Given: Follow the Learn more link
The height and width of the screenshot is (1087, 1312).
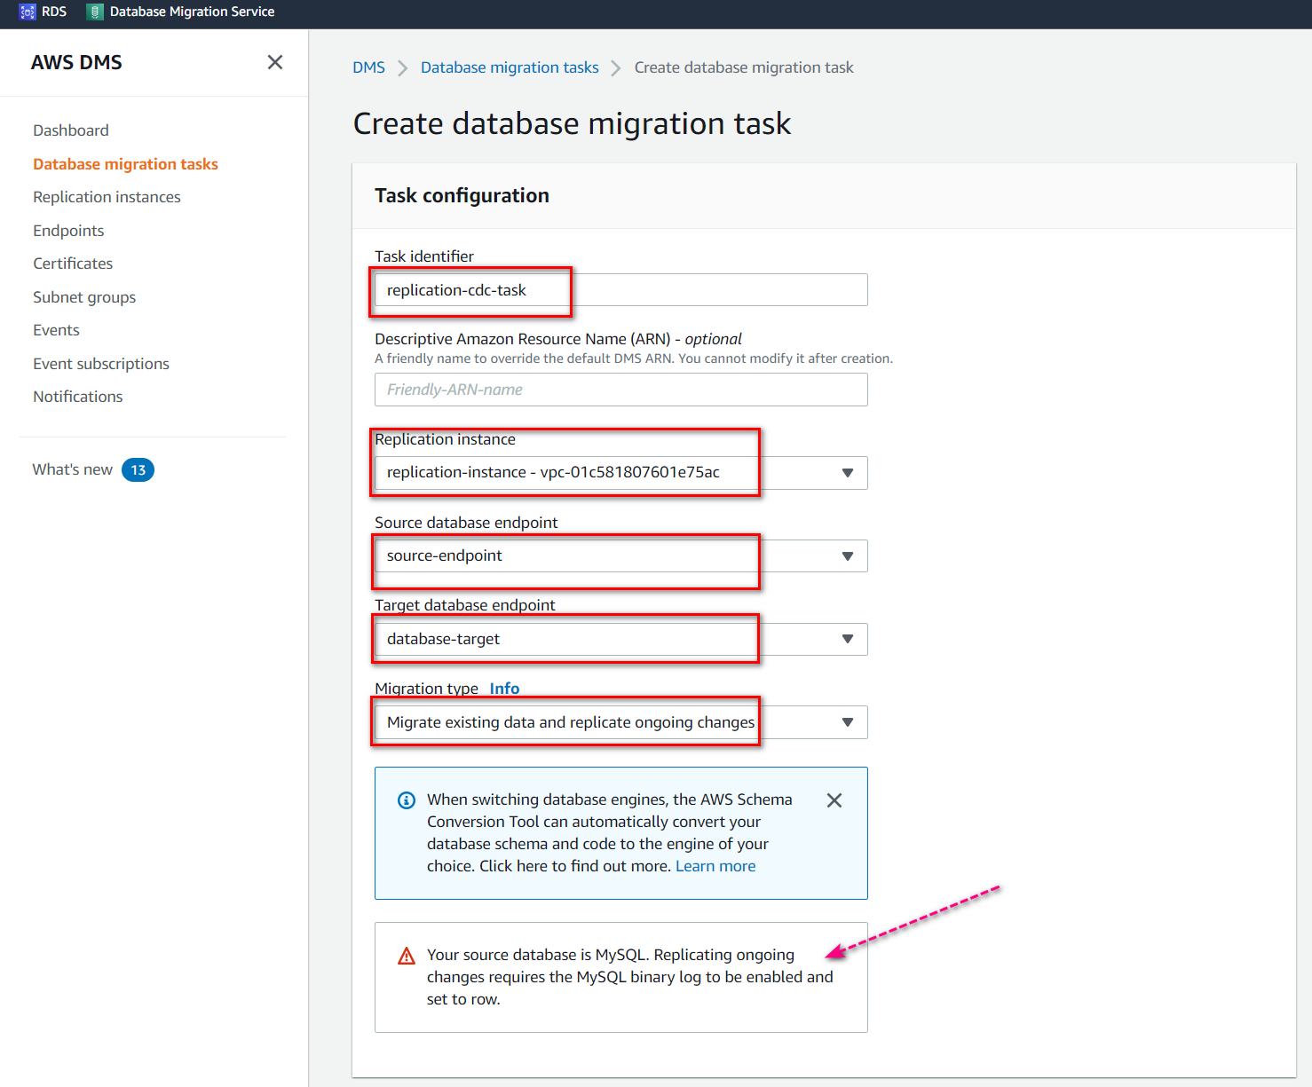Looking at the screenshot, I should 715,866.
